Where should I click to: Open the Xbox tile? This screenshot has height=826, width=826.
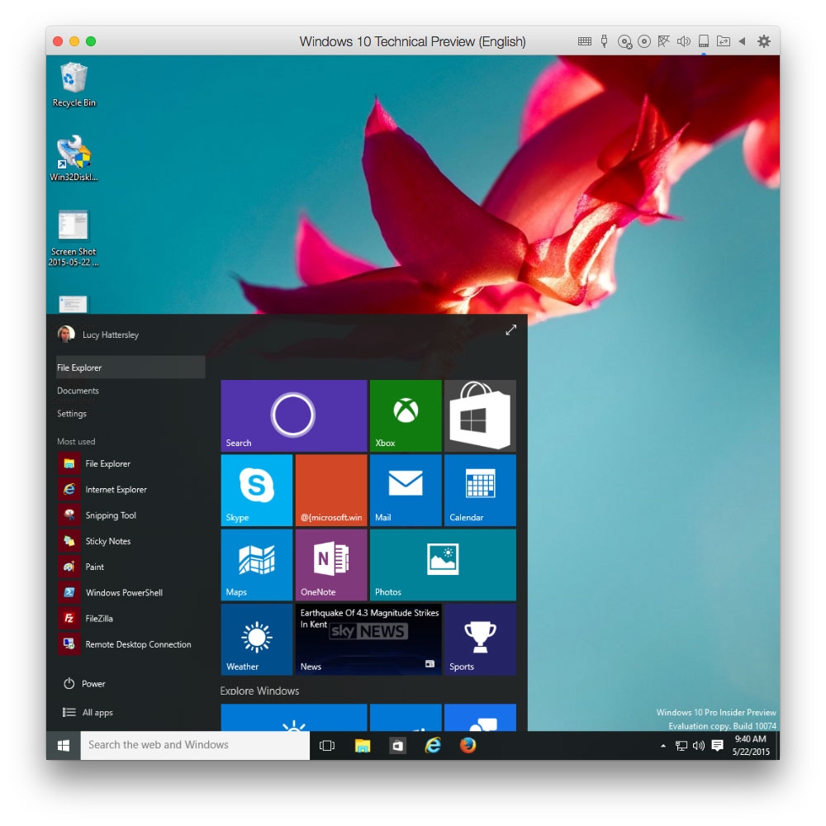406,415
